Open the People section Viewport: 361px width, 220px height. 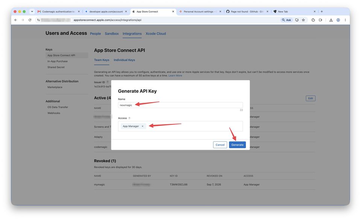pyautogui.click(x=95, y=33)
